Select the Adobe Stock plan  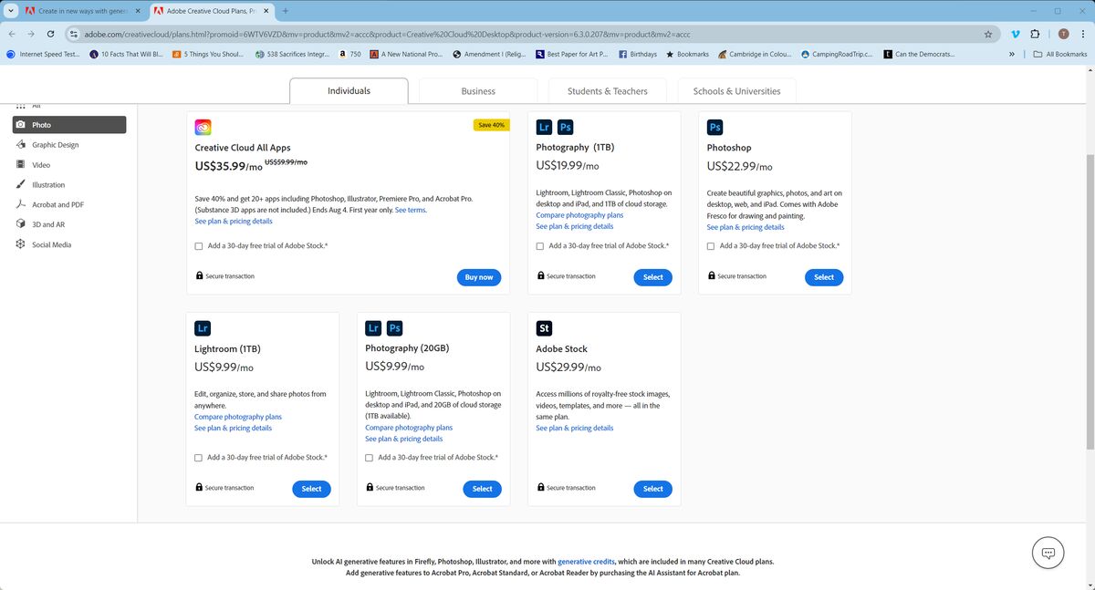653,489
